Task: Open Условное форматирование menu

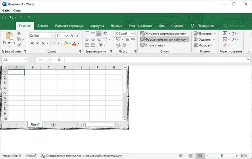Action: [x=163, y=33]
